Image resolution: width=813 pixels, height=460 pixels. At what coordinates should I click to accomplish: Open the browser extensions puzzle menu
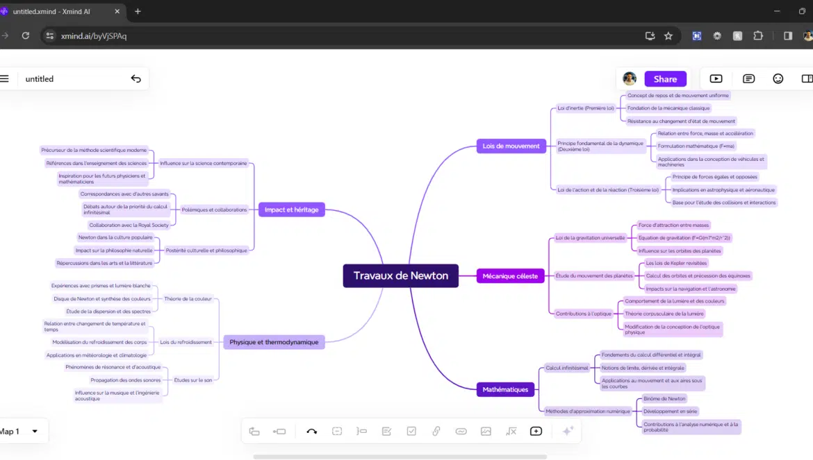point(758,36)
